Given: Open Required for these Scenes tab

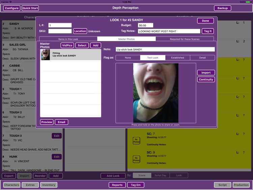Looking at the screenshot, I should pos(185,39).
